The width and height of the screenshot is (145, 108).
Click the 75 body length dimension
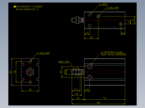(105, 98)
